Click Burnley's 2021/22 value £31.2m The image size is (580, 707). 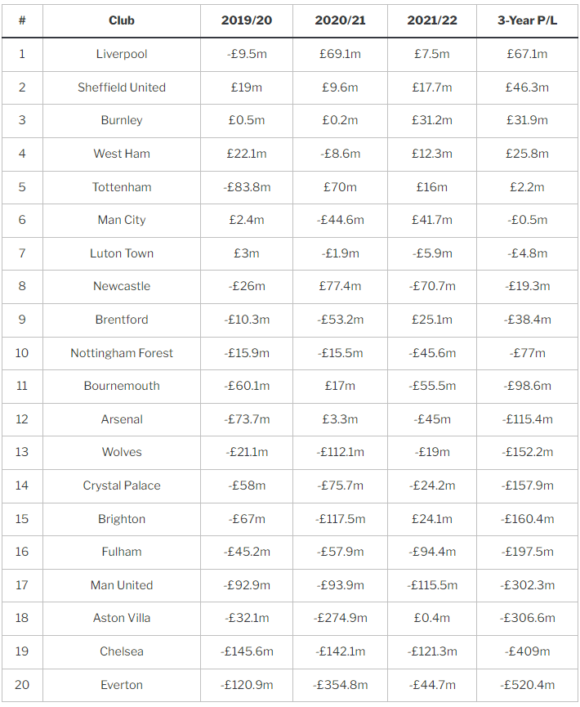tap(432, 120)
